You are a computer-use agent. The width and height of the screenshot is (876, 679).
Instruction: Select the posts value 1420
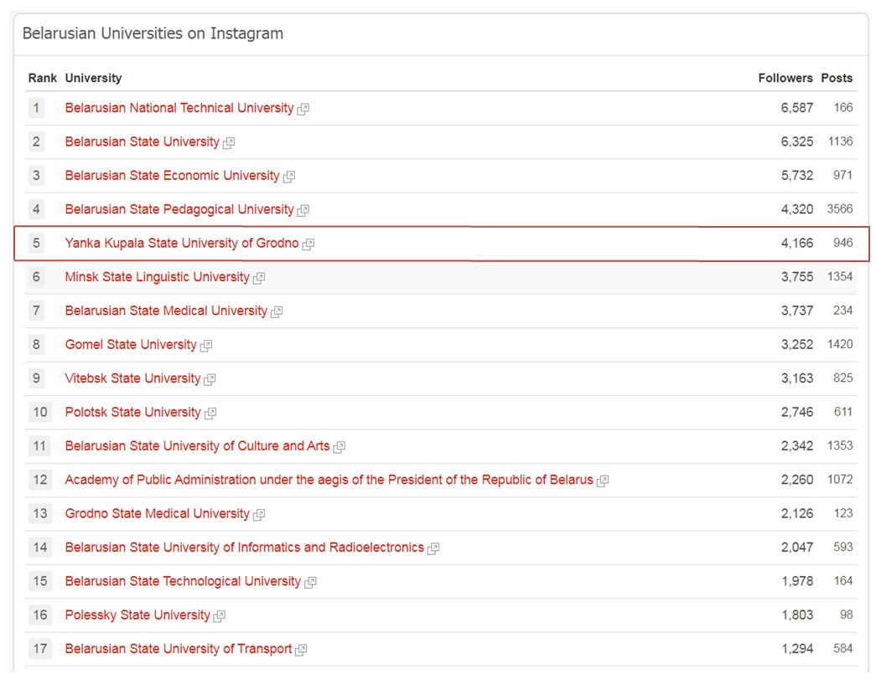(840, 343)
